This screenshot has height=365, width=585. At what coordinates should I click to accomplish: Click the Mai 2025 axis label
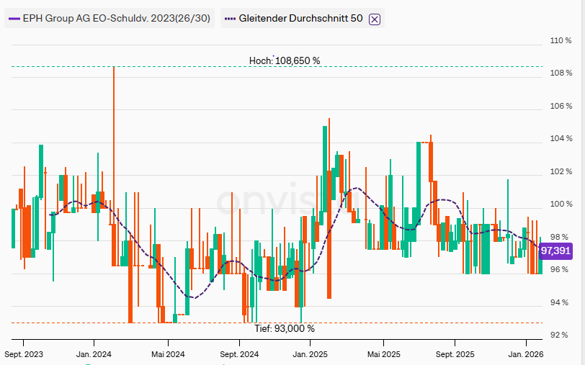[383, 354]
